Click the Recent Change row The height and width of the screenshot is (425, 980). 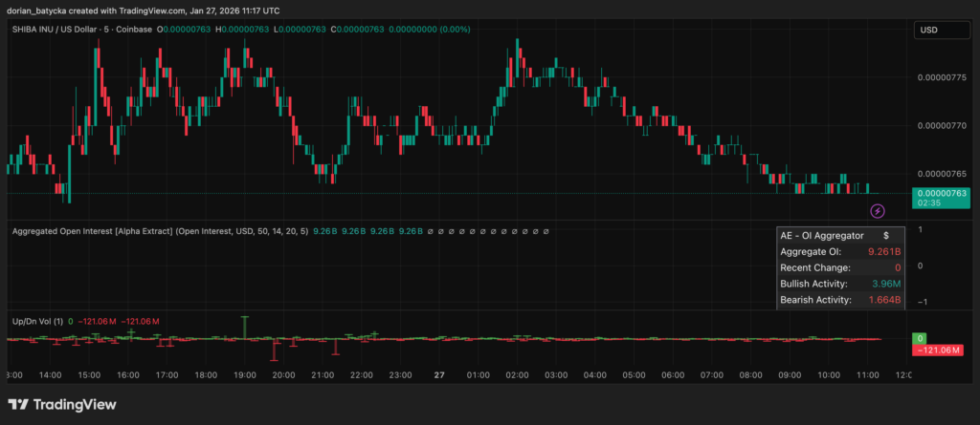[838, 267]
